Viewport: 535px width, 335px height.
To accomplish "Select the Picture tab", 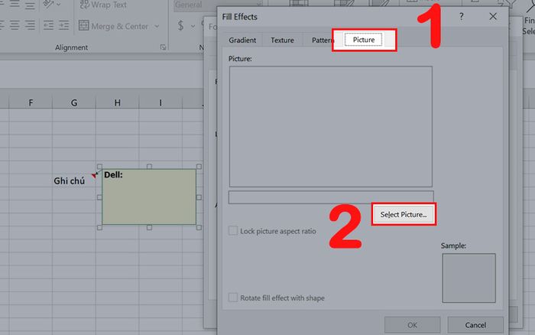I will (364, 40).
